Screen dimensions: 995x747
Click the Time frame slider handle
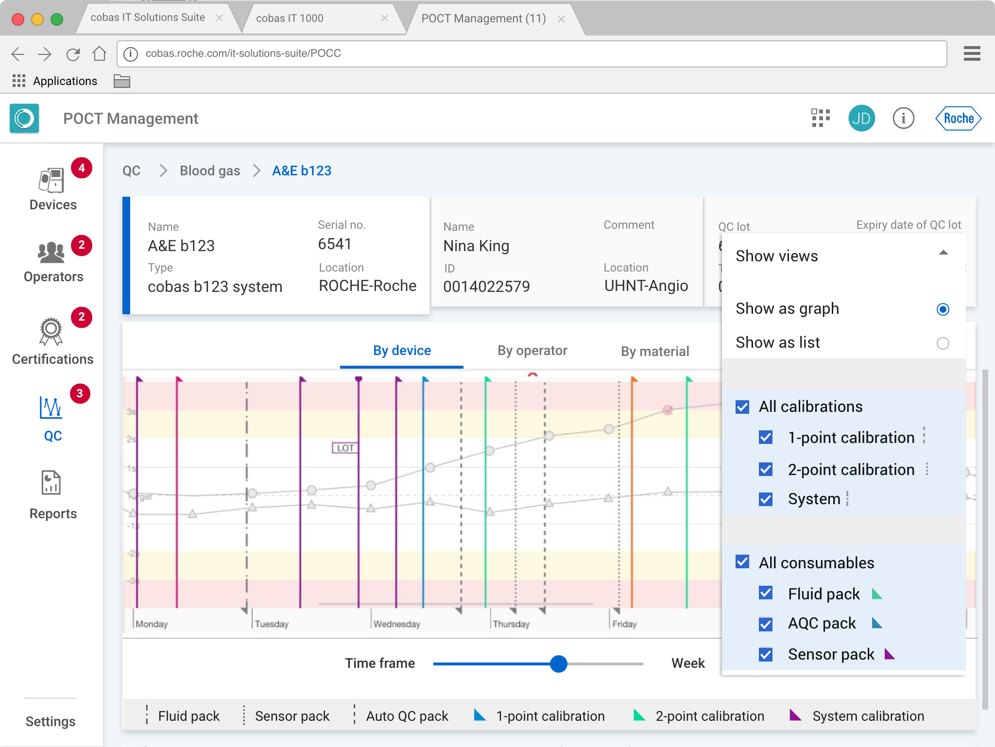(559, 663)
